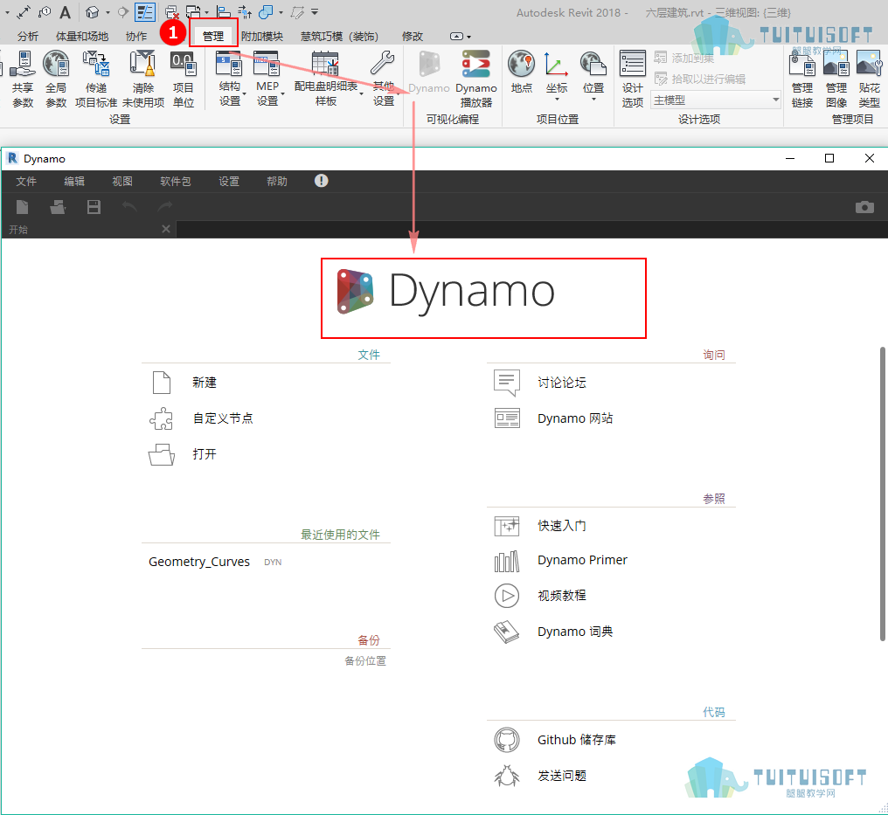The height and width of the screenshot is (815, 888).
Task: Click the Dynamo start page scrollbar
Action: [x=882, y=494]
